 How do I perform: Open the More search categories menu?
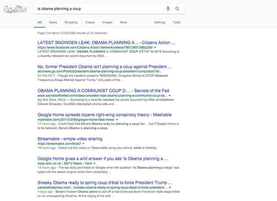[124, 22]
